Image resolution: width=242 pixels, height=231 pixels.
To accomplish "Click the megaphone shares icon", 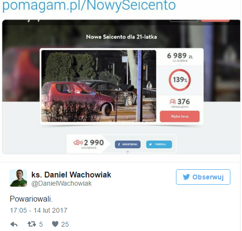I will (x=78, y=142).
